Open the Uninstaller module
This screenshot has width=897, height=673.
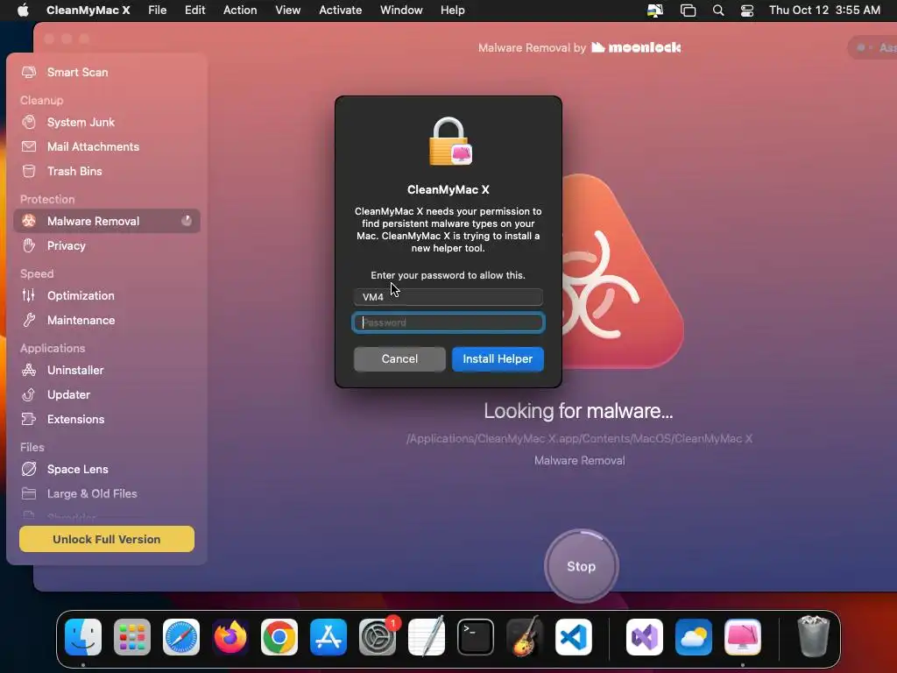coord(106,370)
